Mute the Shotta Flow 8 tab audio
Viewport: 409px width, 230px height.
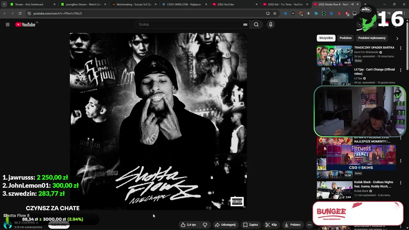[352, 4]
